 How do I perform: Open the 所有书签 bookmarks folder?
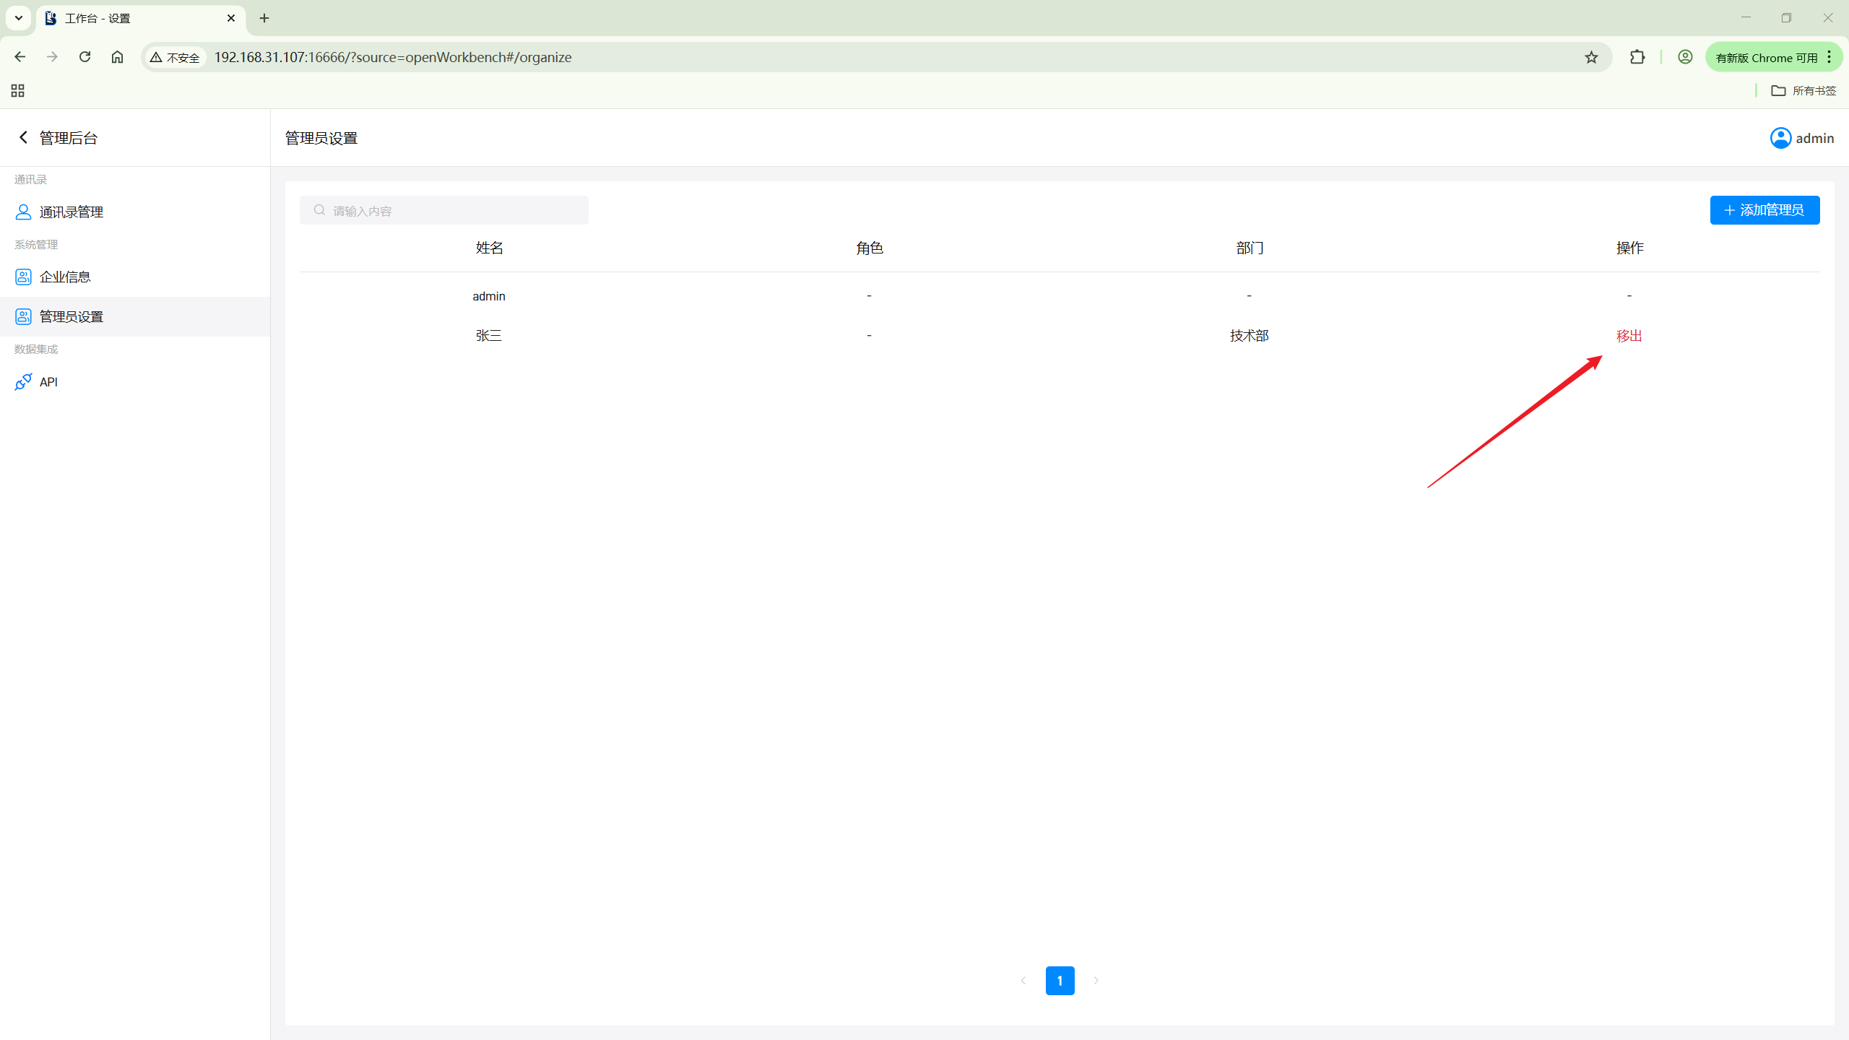click(x=1803, y=90)
